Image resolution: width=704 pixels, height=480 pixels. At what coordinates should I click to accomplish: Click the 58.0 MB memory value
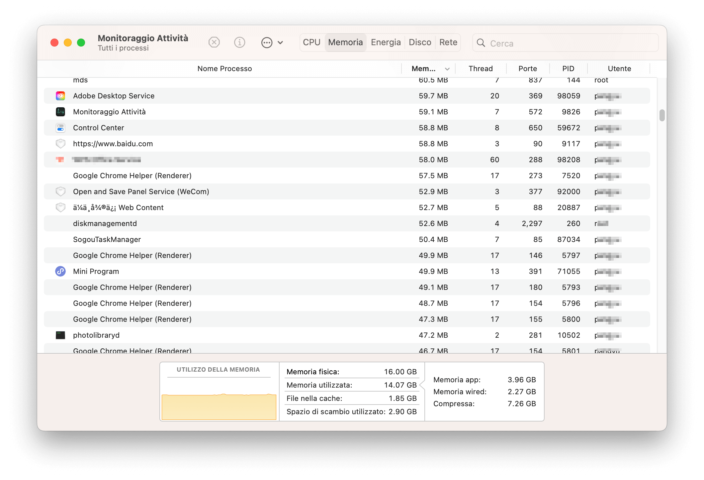tap(433, 160)
